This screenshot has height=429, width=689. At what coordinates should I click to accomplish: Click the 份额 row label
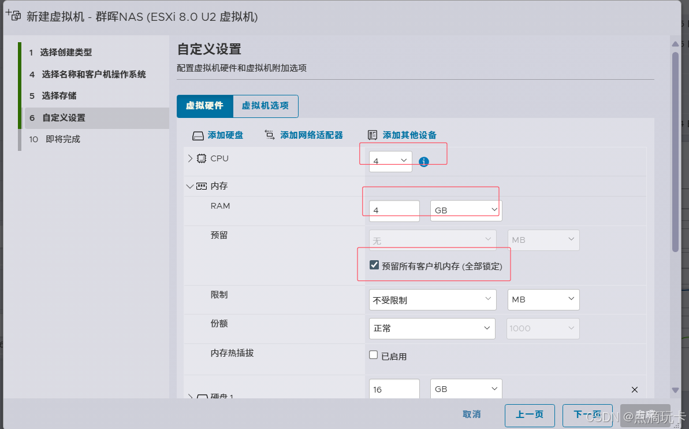(219, 324)
